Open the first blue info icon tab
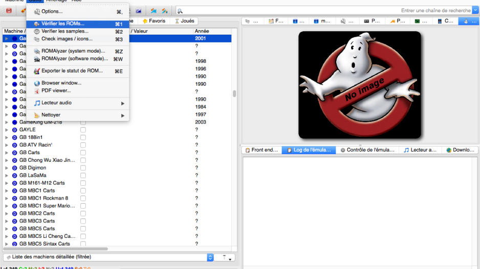Image resolution: width=480 pixels, height=269 pixels. coord(298,21)
